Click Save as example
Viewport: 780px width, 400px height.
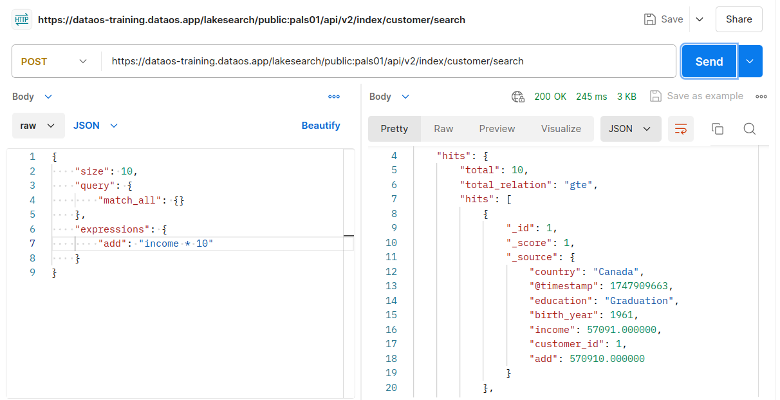pyautogui.click(x=705, y=96)
